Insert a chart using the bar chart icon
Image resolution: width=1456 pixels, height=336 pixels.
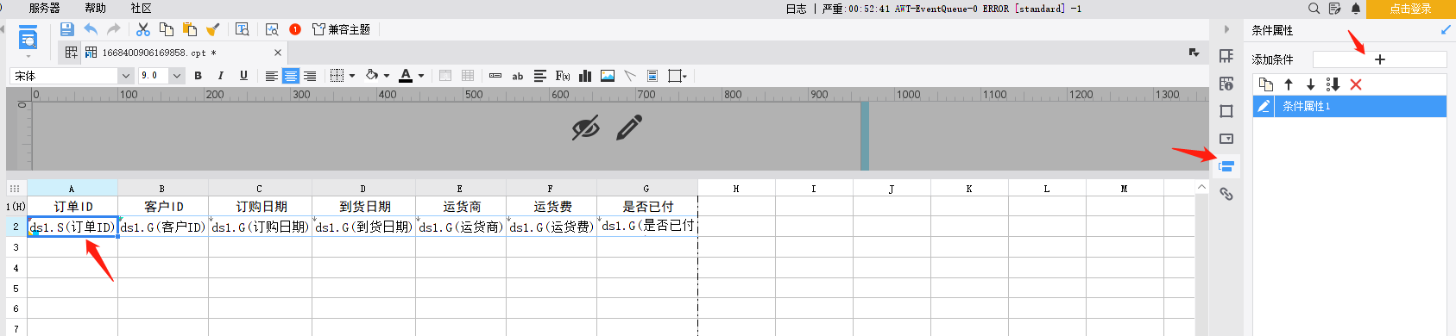(585, 76)
